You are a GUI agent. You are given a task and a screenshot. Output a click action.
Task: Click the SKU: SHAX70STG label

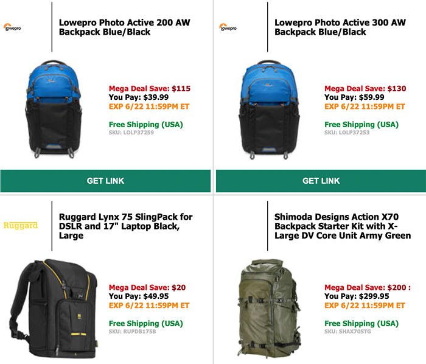click(347, 331)
